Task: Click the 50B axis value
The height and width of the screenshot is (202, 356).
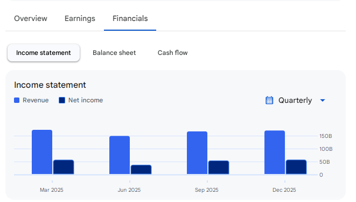Action: (324, 162)
